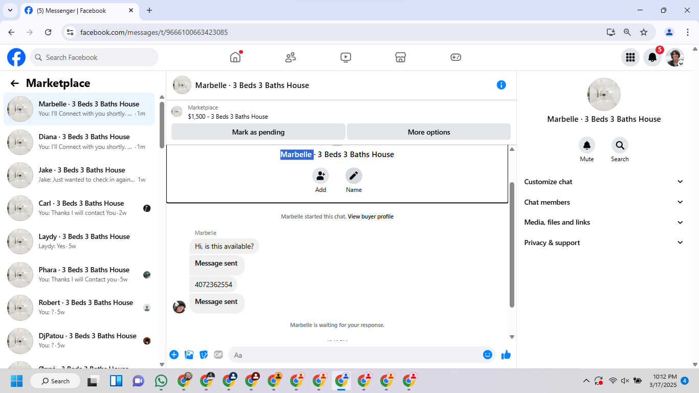Click the Search Facebook field
The image size is (699, 393).
pyautogui.click(x=94, y=57)
